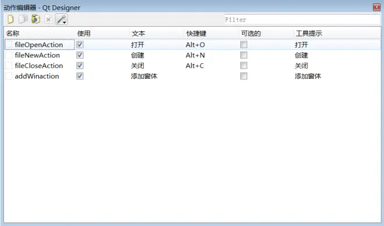384x226 pixels.
Task: Sort by the 名称 column header
Action: click(x=13, y=33)
